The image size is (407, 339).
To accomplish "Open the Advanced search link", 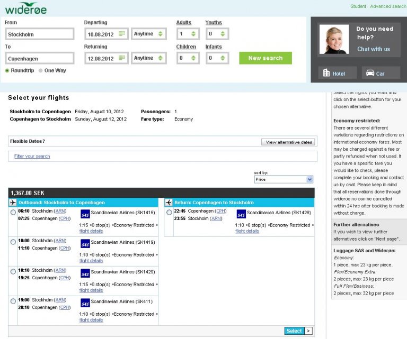I will click(388, 6).
